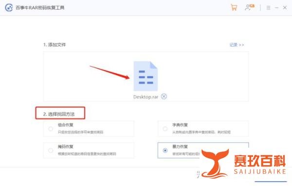The width and height of the screenshot is (292, 186).
Task: Click the Desktop.rar file name
Action: 146,97
